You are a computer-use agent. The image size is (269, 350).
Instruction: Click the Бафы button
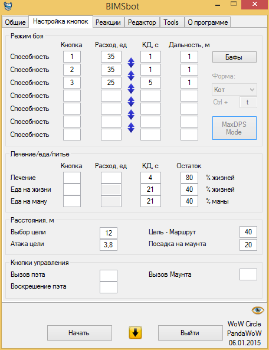234,57
